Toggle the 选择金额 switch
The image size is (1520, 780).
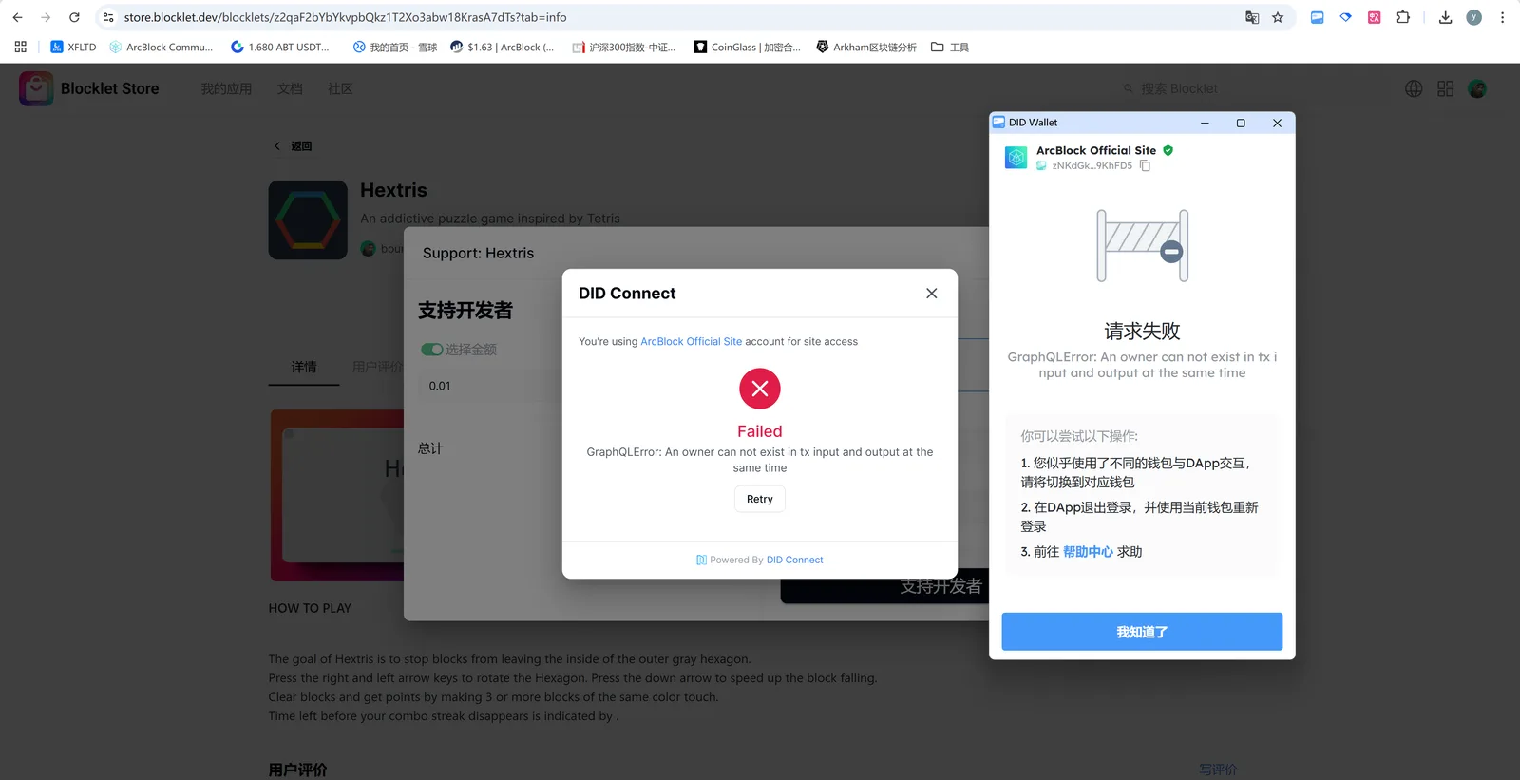(431, 350)
